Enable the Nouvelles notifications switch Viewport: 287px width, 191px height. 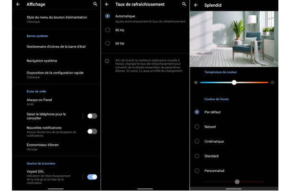click(92, 131)
